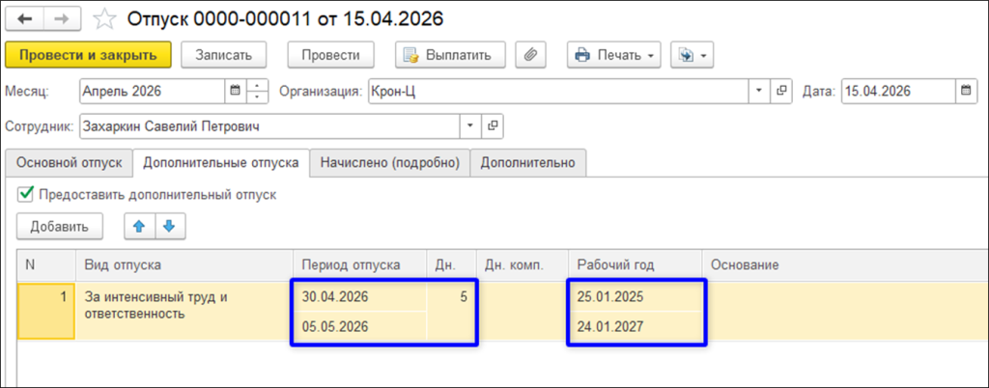This screenshot has width=989, height=388.
Task: Go forward with the right arrow button
Action: click(x=63, y=19)
